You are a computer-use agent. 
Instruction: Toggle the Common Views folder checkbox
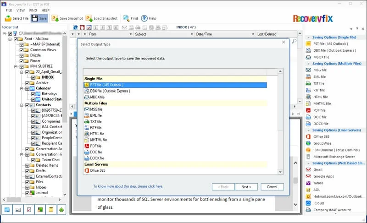pos(22,50)
